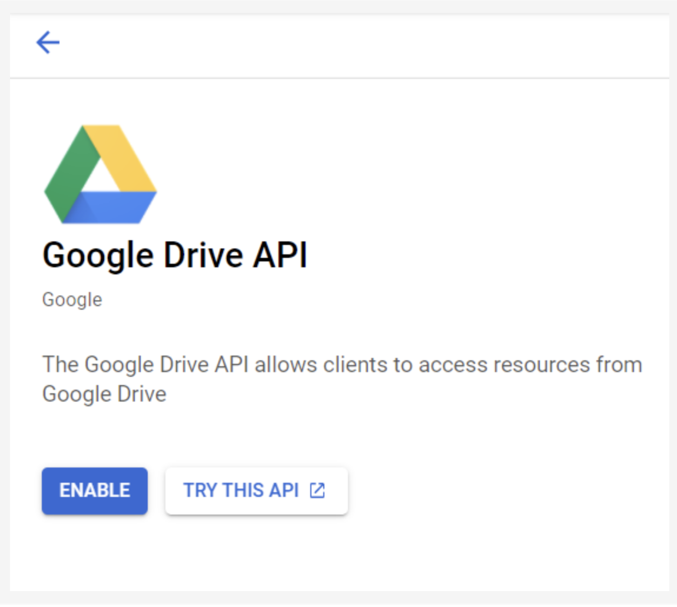677x607 pixels.
Task: Click the "TRY THIS API" text label
Action: (241, 490)
